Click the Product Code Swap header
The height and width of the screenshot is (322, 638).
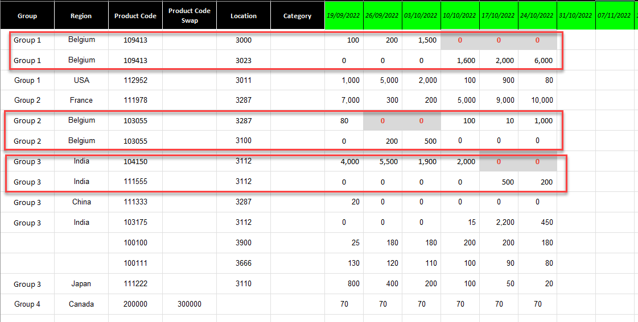[190, 16]
